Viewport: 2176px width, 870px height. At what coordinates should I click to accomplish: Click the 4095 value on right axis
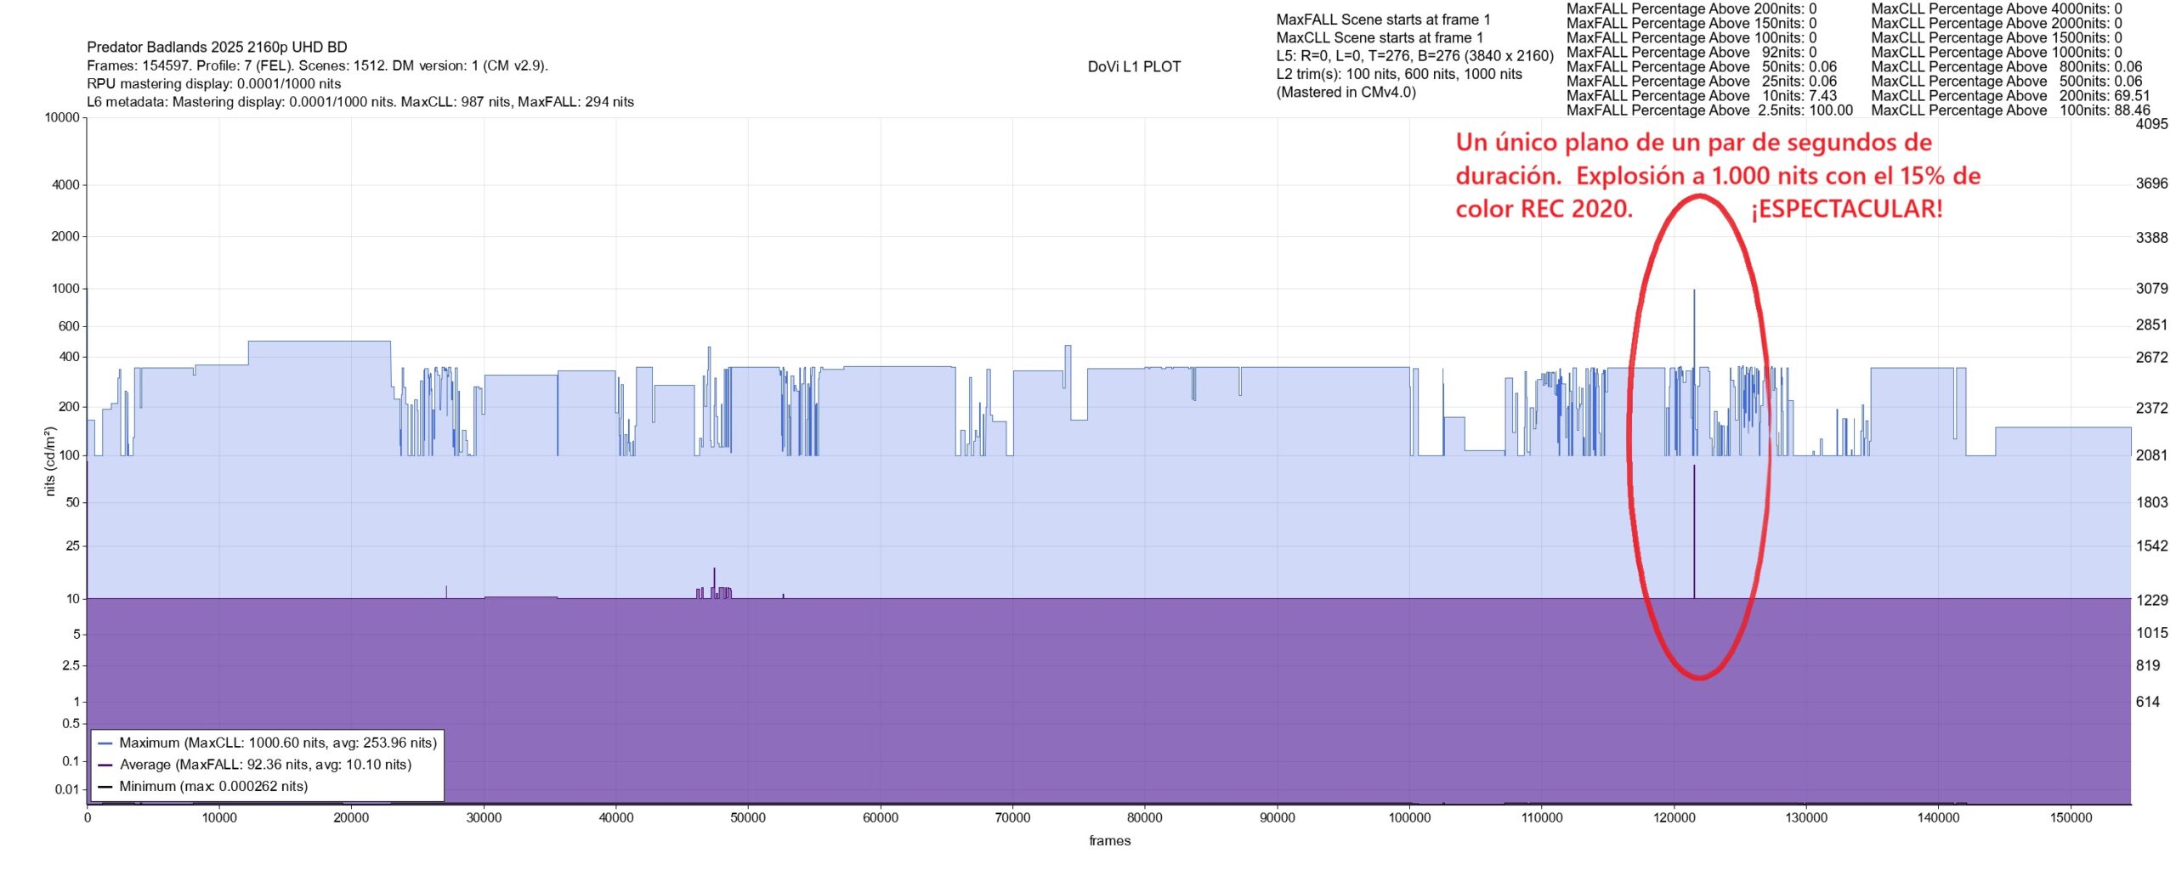click(2151, 124)
